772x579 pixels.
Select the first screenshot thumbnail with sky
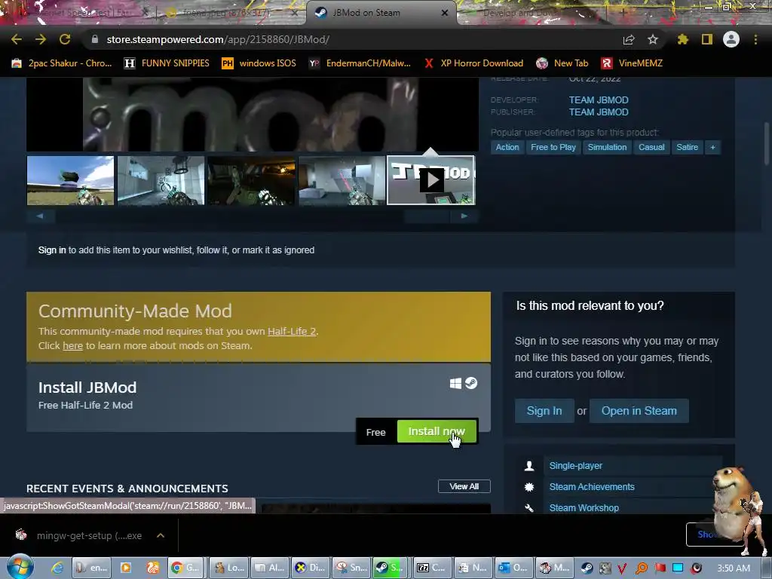[70, 180]
